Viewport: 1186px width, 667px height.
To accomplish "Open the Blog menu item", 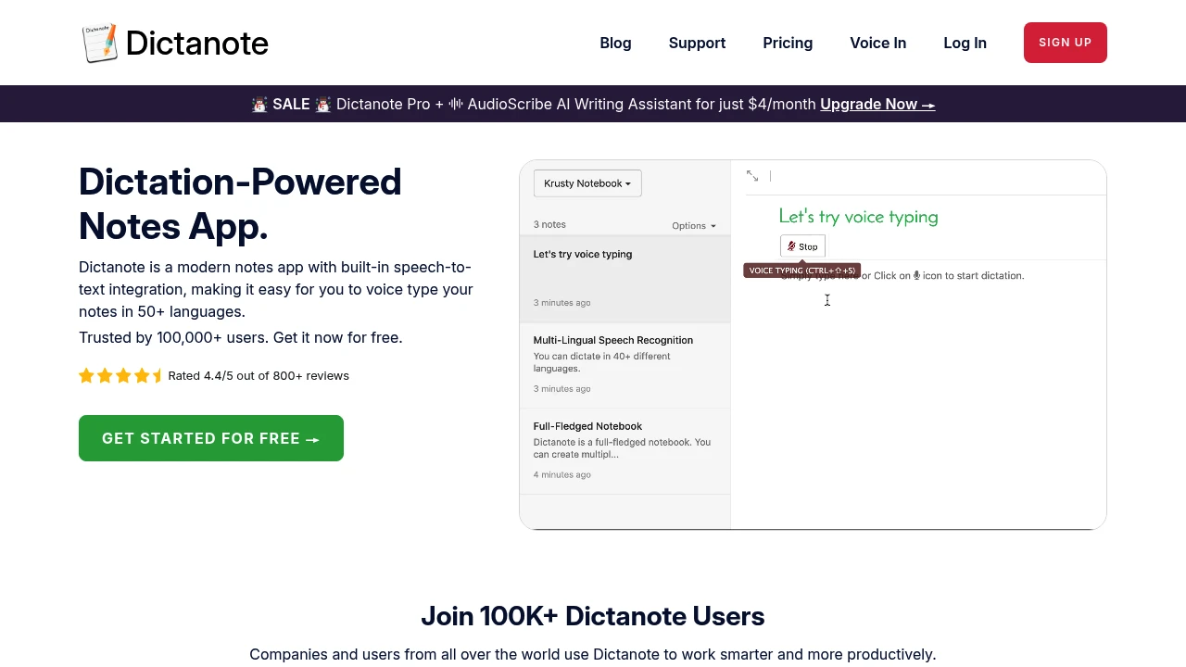I will point(615,43).
